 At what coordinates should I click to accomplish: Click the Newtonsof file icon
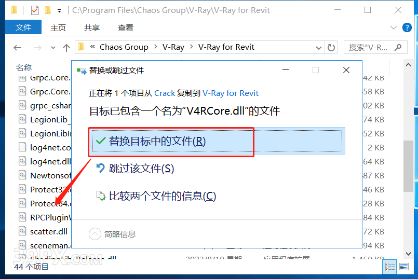pyautogui.click(x=22, y=175)
